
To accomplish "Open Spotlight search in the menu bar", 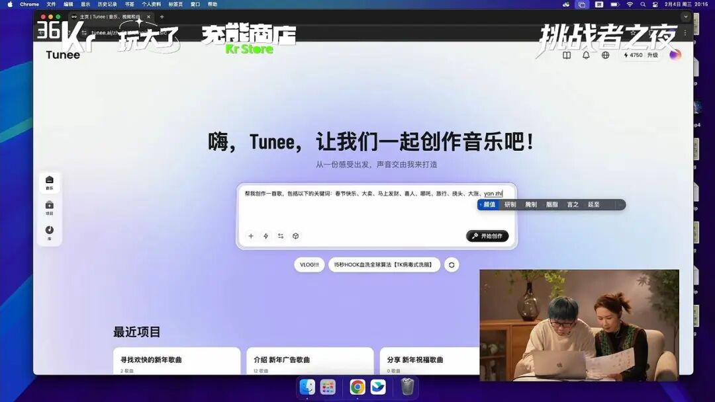I will pos(643,4).
